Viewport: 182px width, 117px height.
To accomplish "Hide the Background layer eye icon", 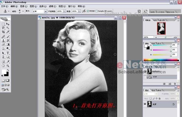I will [x=145, y=104].
